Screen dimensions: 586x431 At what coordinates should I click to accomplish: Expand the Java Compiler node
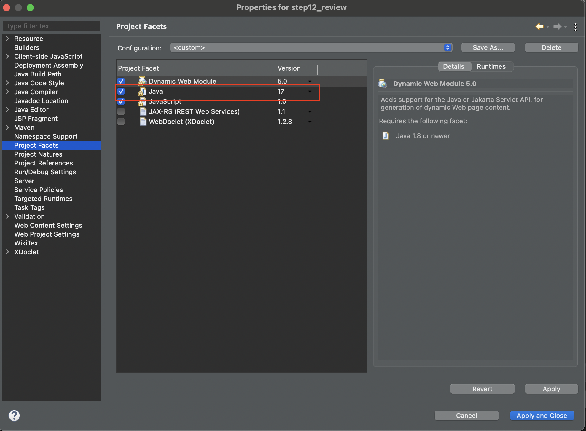7,92
